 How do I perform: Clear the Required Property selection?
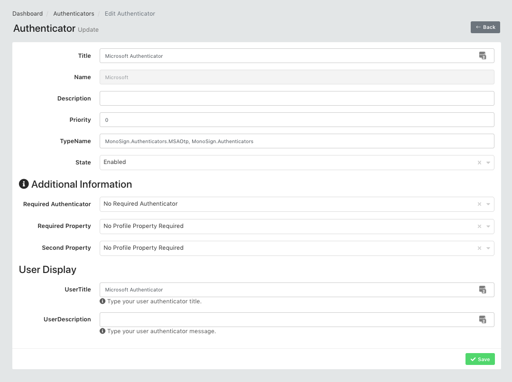pos(479,227)
